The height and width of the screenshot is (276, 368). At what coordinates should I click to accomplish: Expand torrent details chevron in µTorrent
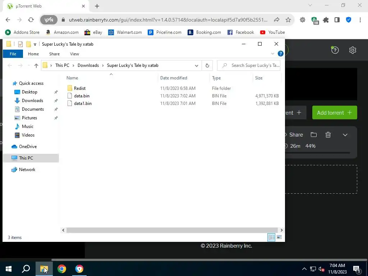[x=345, y=135]
